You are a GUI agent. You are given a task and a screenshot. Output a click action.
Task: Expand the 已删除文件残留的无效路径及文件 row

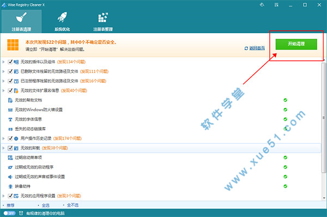(3, 71)
